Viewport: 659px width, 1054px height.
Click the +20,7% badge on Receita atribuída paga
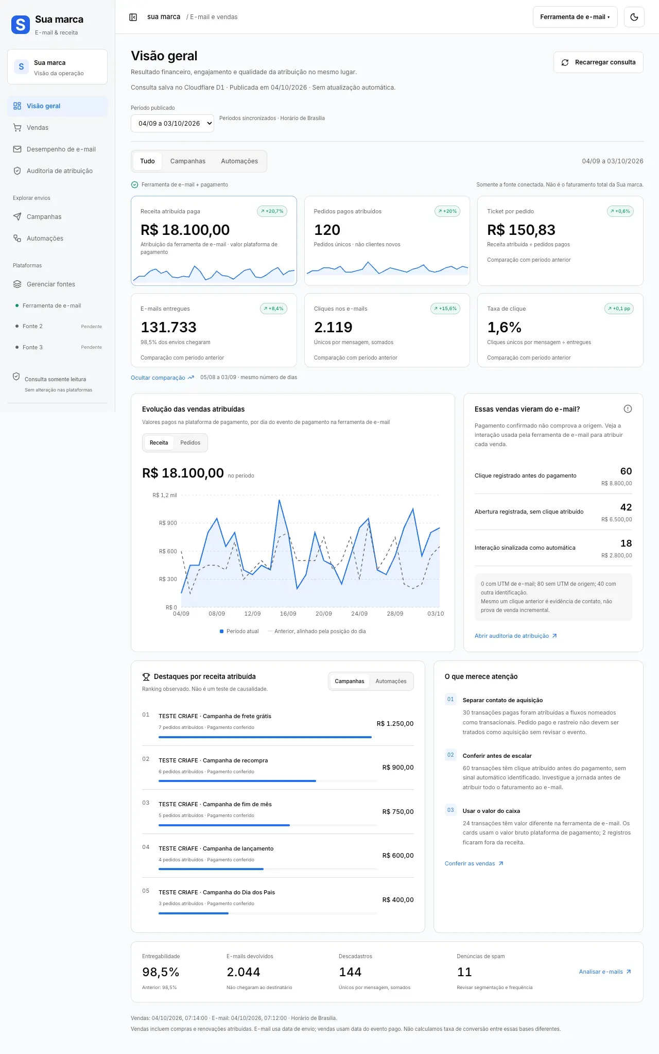pos(272,211)
